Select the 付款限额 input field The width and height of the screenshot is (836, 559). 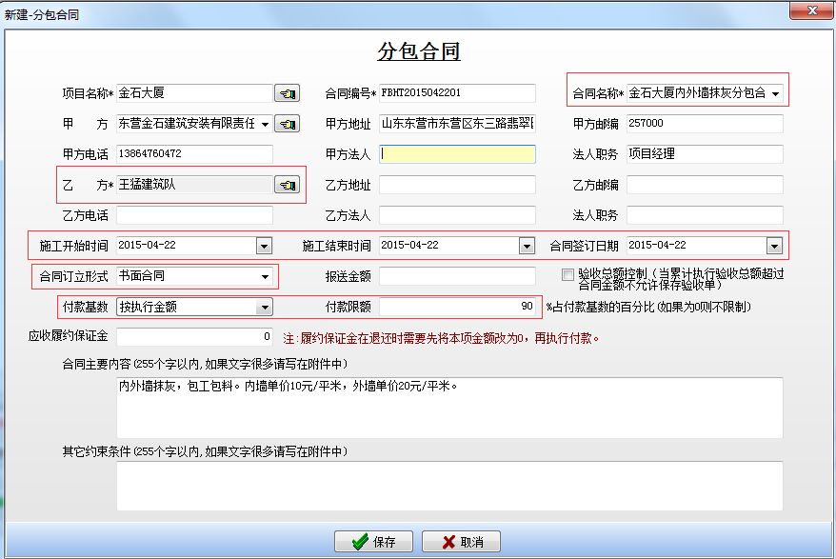pyautogui.click(x=457, y=307)
